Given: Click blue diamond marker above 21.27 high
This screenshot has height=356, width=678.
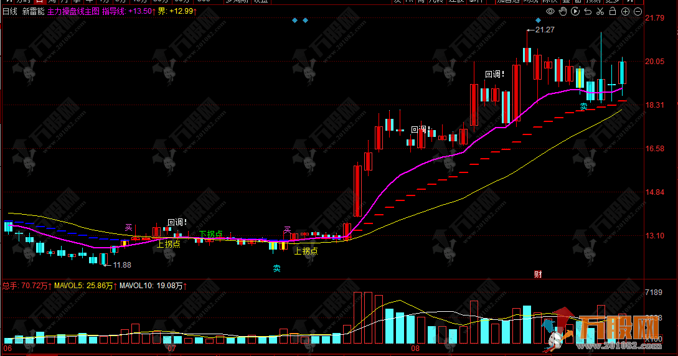Looking at the screenshot, I should (x=538, y=21).
